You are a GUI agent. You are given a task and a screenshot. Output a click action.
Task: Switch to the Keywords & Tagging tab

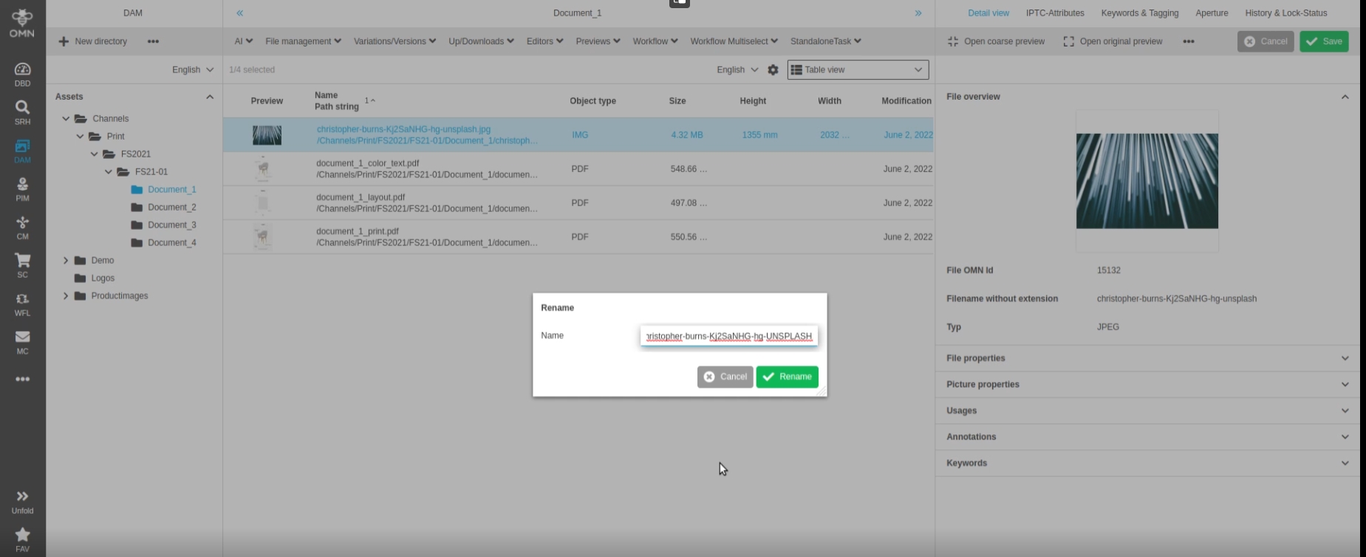tap(1140, 13)
